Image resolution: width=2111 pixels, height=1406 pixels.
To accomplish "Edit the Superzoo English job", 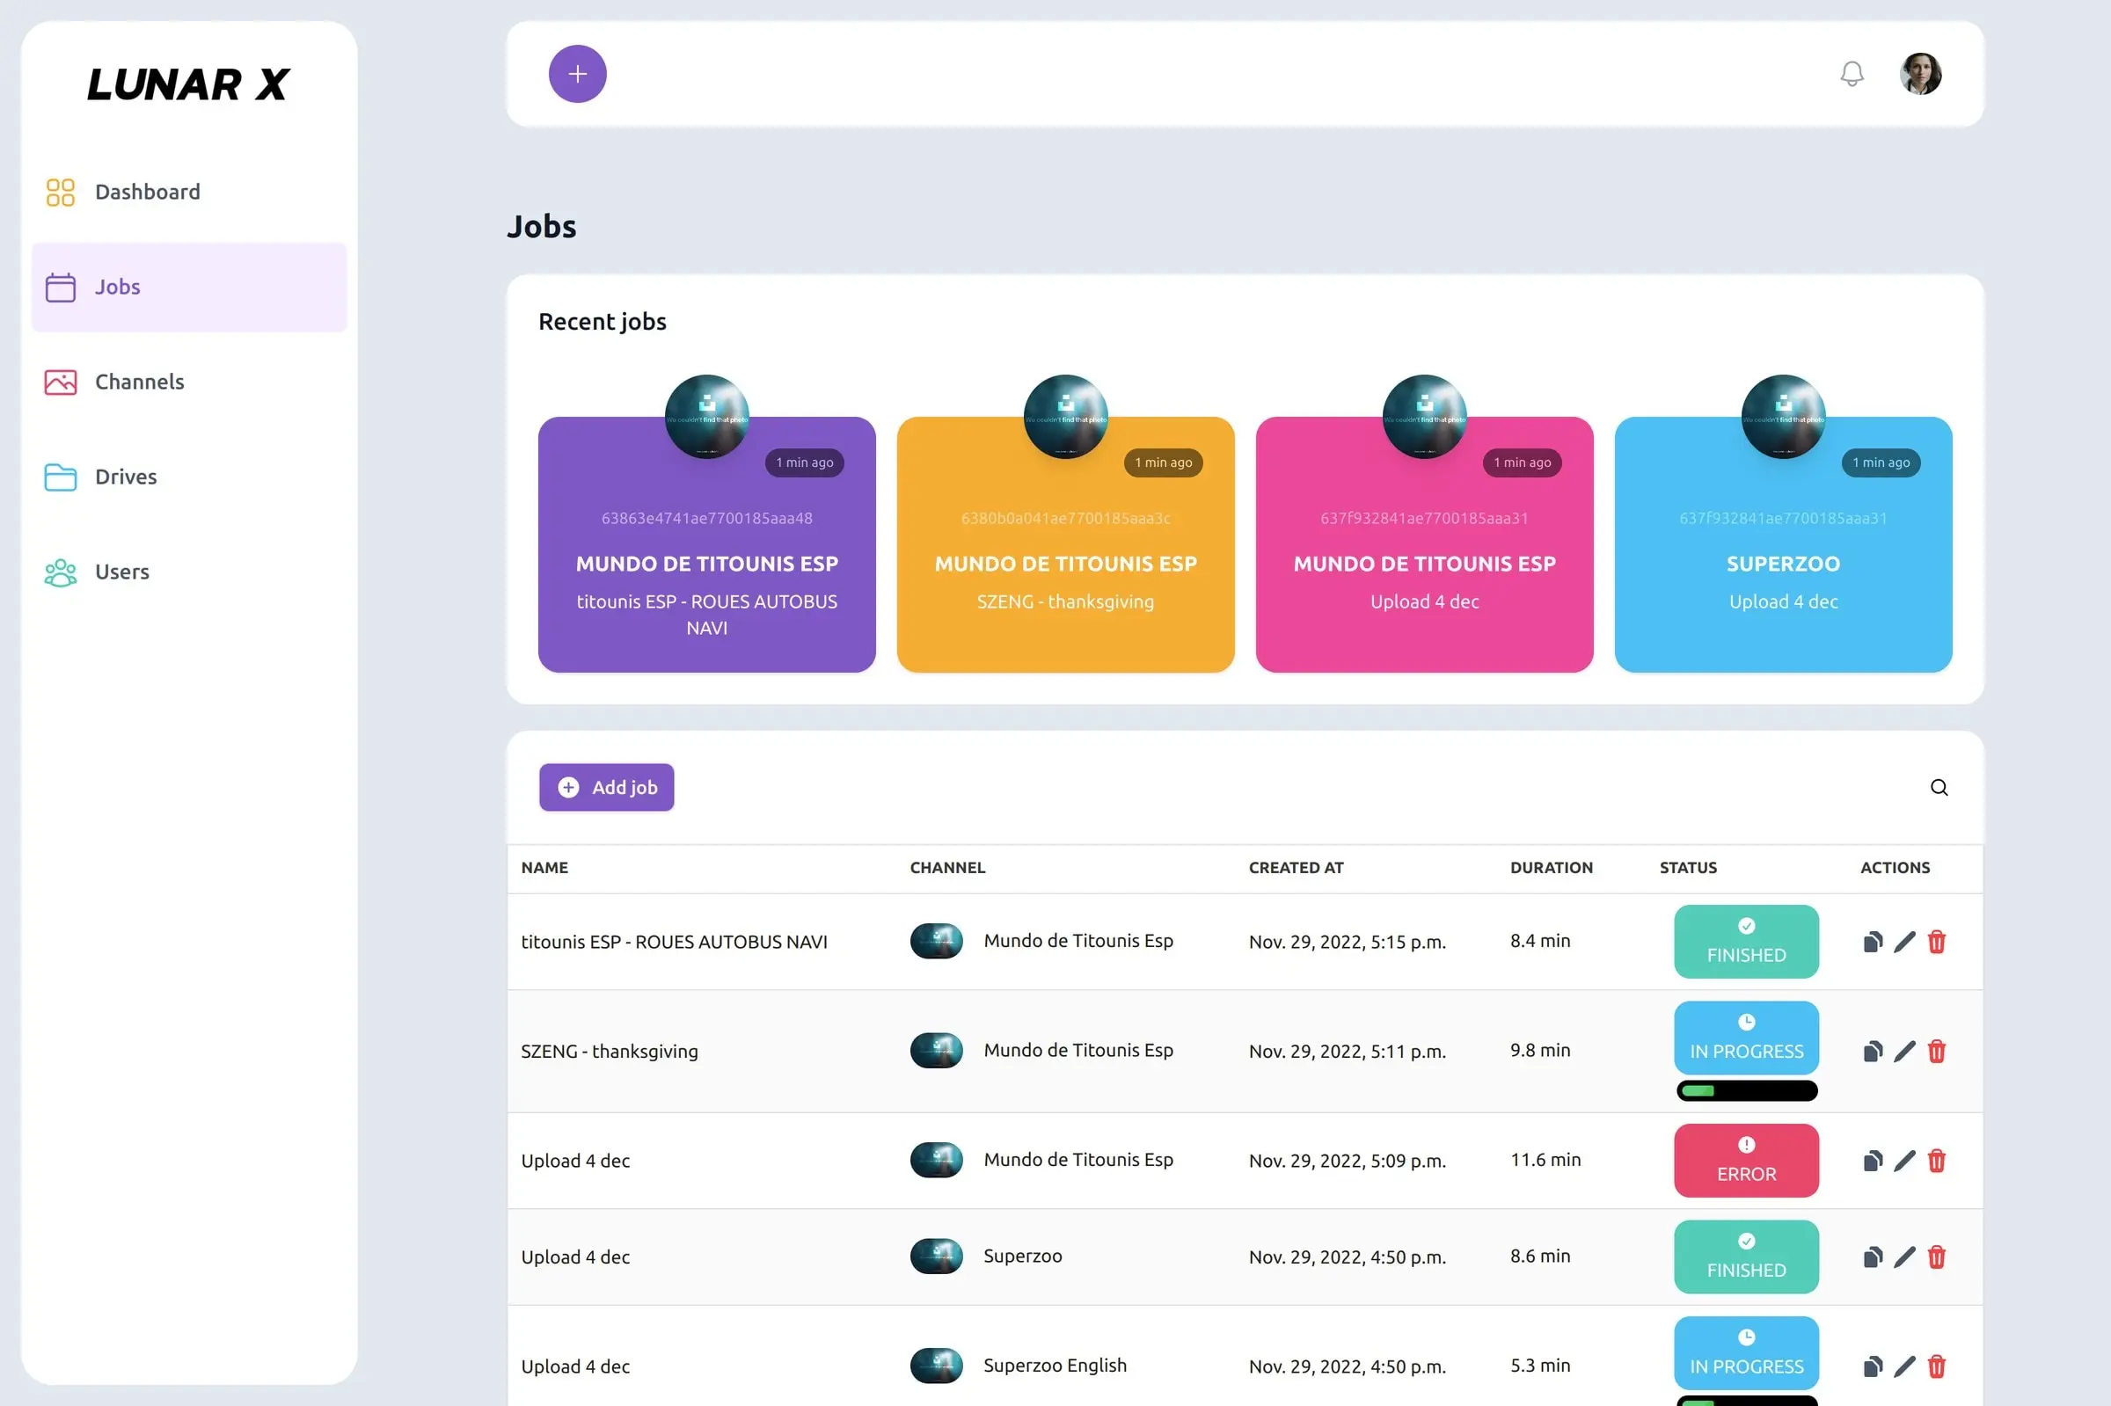I will click(x=1905, y=1366).
